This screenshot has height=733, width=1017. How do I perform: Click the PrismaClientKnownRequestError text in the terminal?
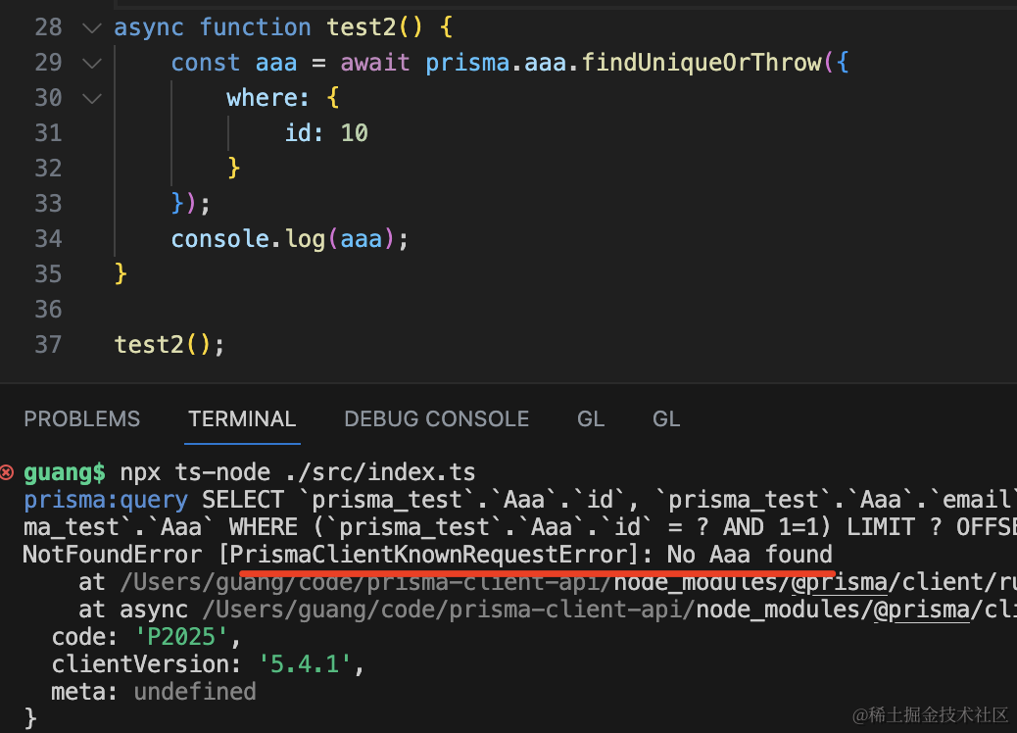(431, 555)
